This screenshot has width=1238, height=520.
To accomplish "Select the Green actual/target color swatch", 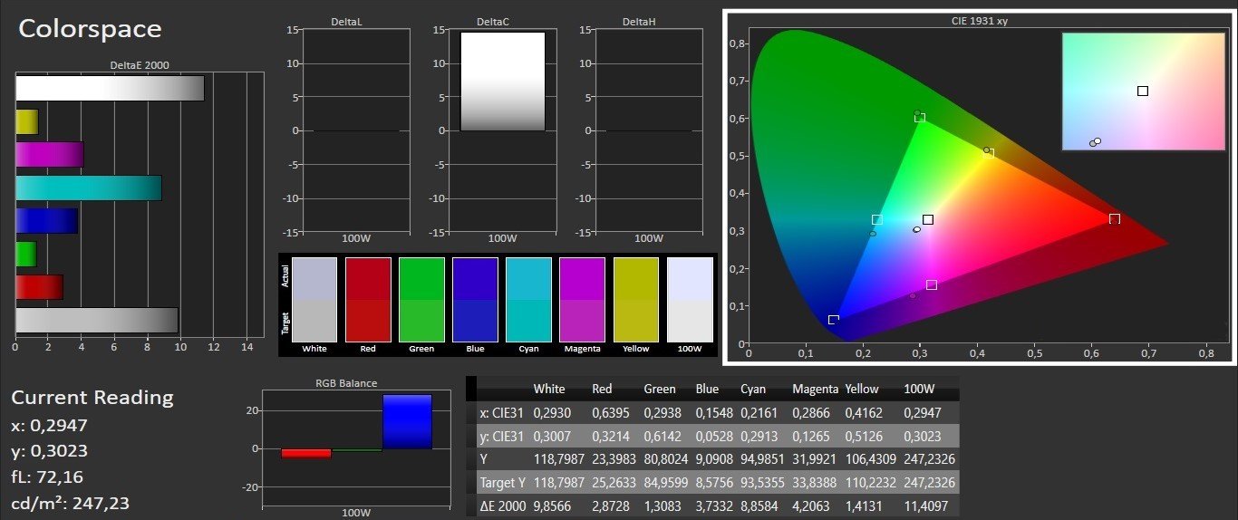I will click(x=421, y=300).
